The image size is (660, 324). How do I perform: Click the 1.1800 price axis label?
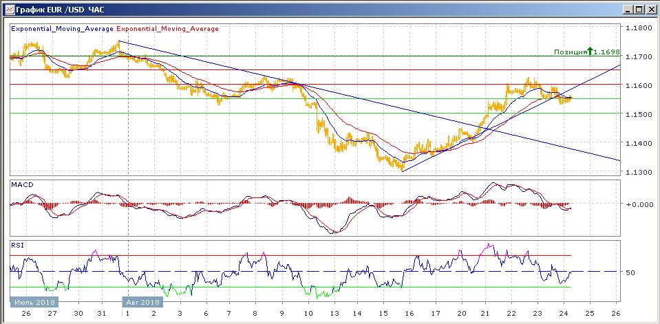pyautogui.click(x=637, y=28)
